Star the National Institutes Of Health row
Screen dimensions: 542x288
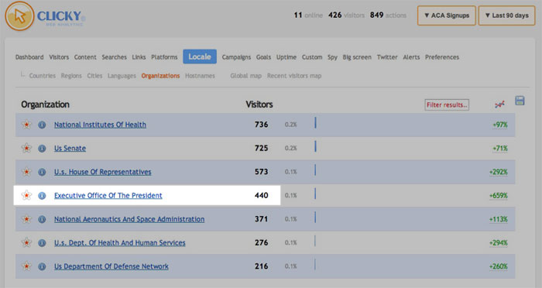pyautogui.click(x=26, y=125)
